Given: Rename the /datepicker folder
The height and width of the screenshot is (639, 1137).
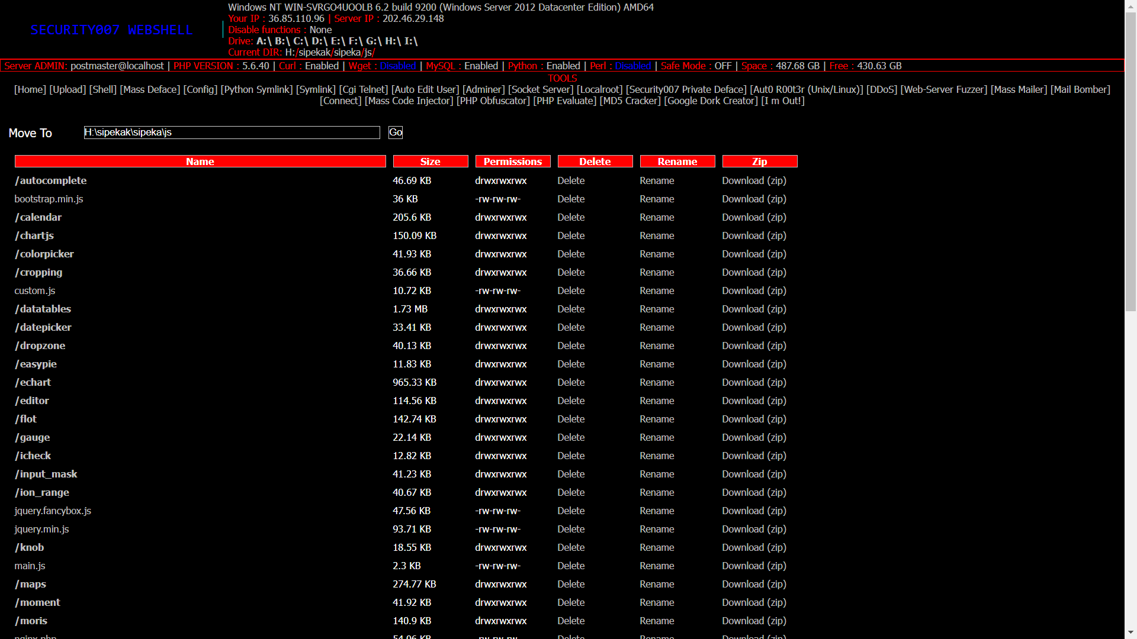Looking at the screenshot, I should coord(657,327).
